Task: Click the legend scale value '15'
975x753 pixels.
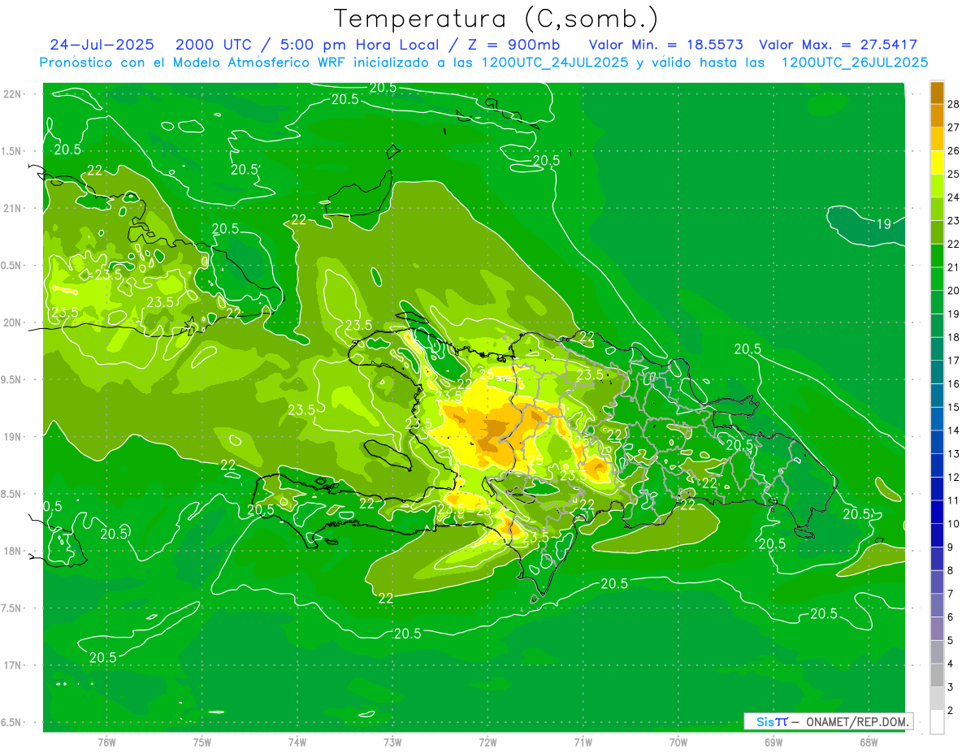Action: coord(954,407)
